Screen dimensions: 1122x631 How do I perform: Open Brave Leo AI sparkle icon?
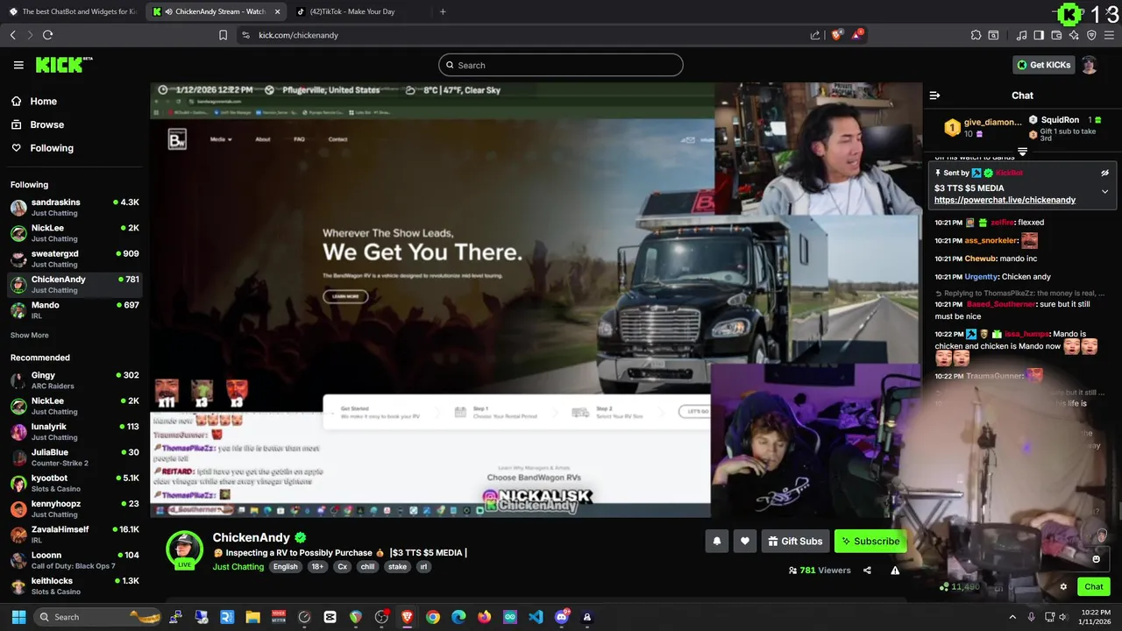click(1074, 35)
